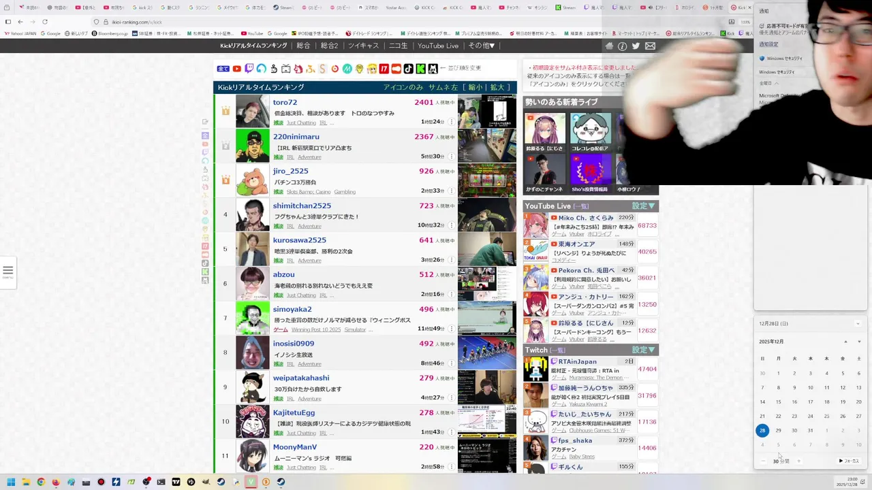Open the toro72 channel link
Image resolution: width=872 pixels, height=490 pixels.
pyautogui.click(x=285, y=102)
